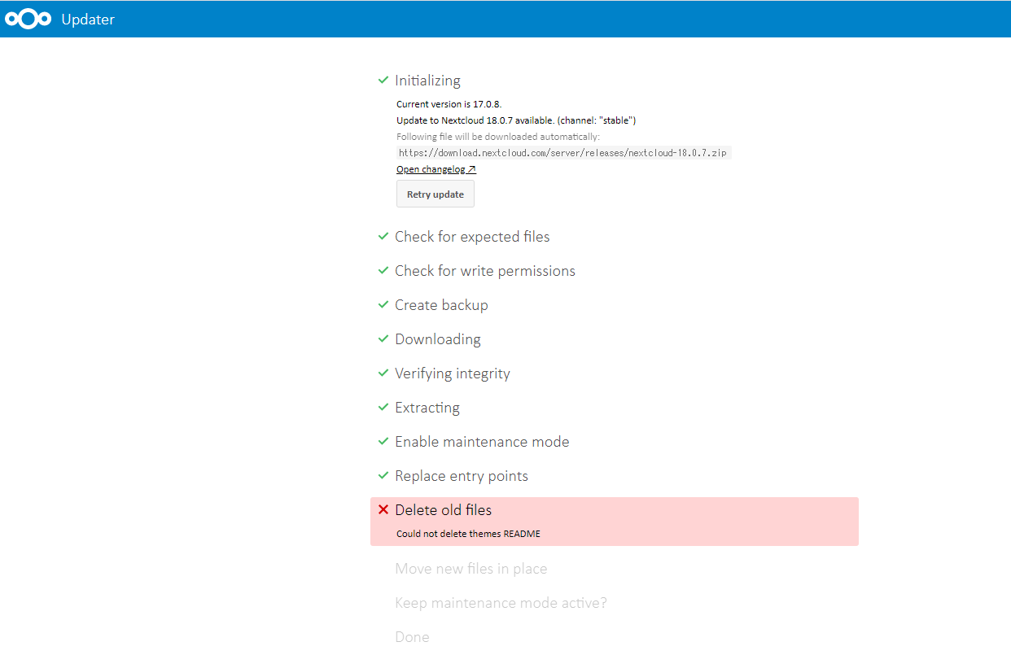The image size is (1011, 655).
Task: Click the Delete old files step heading
Action: [x=443, y=510]
